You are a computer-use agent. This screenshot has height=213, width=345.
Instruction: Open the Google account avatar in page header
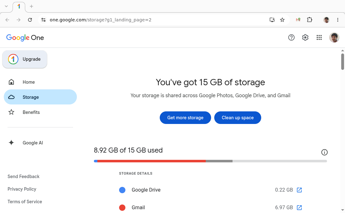(334, 37)
